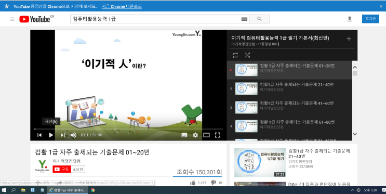
Task: Open playlist title 이기적 컴퓨터활용능력 1급 필기 기본서
Action: pyautogui.click(x=280, y=38)
